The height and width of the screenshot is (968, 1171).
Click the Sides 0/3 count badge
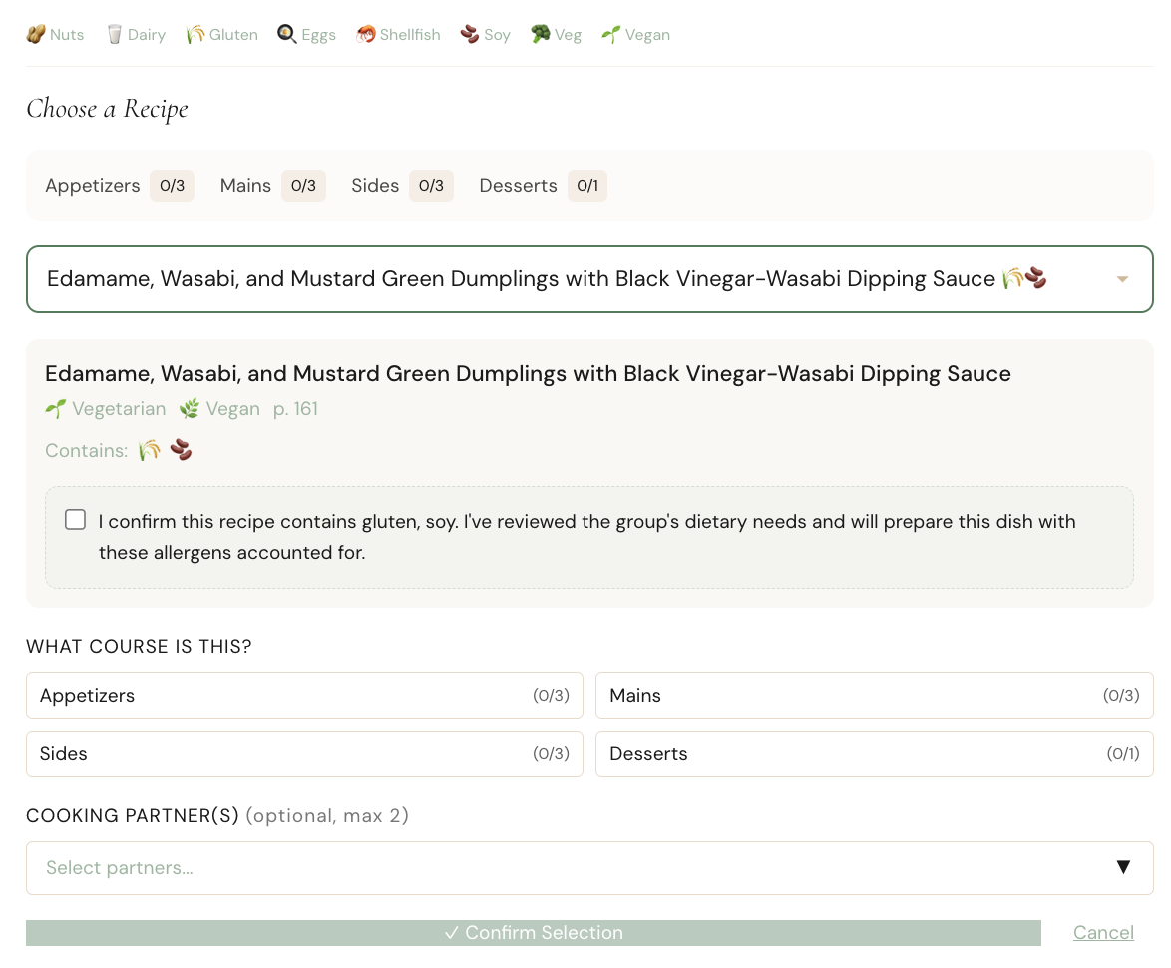coord(431,186)
